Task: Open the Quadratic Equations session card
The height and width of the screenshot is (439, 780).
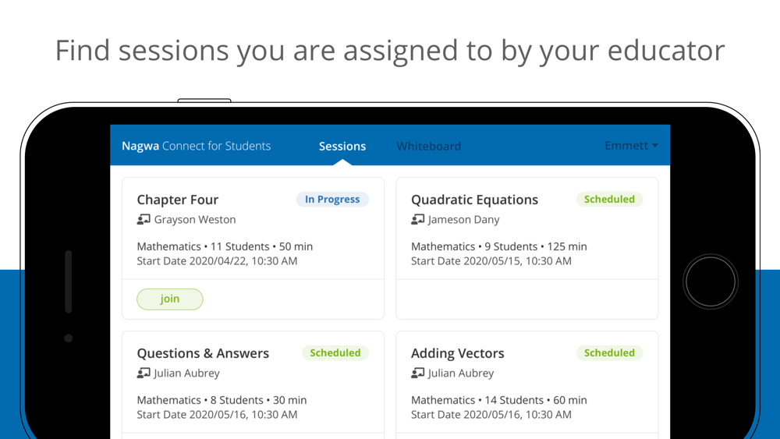Action: (526, 248)
